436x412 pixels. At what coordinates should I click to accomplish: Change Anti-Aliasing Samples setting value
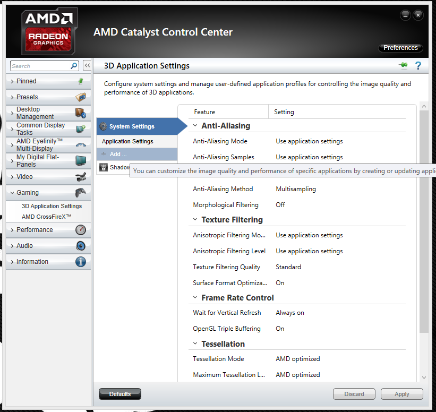[309, 157]
